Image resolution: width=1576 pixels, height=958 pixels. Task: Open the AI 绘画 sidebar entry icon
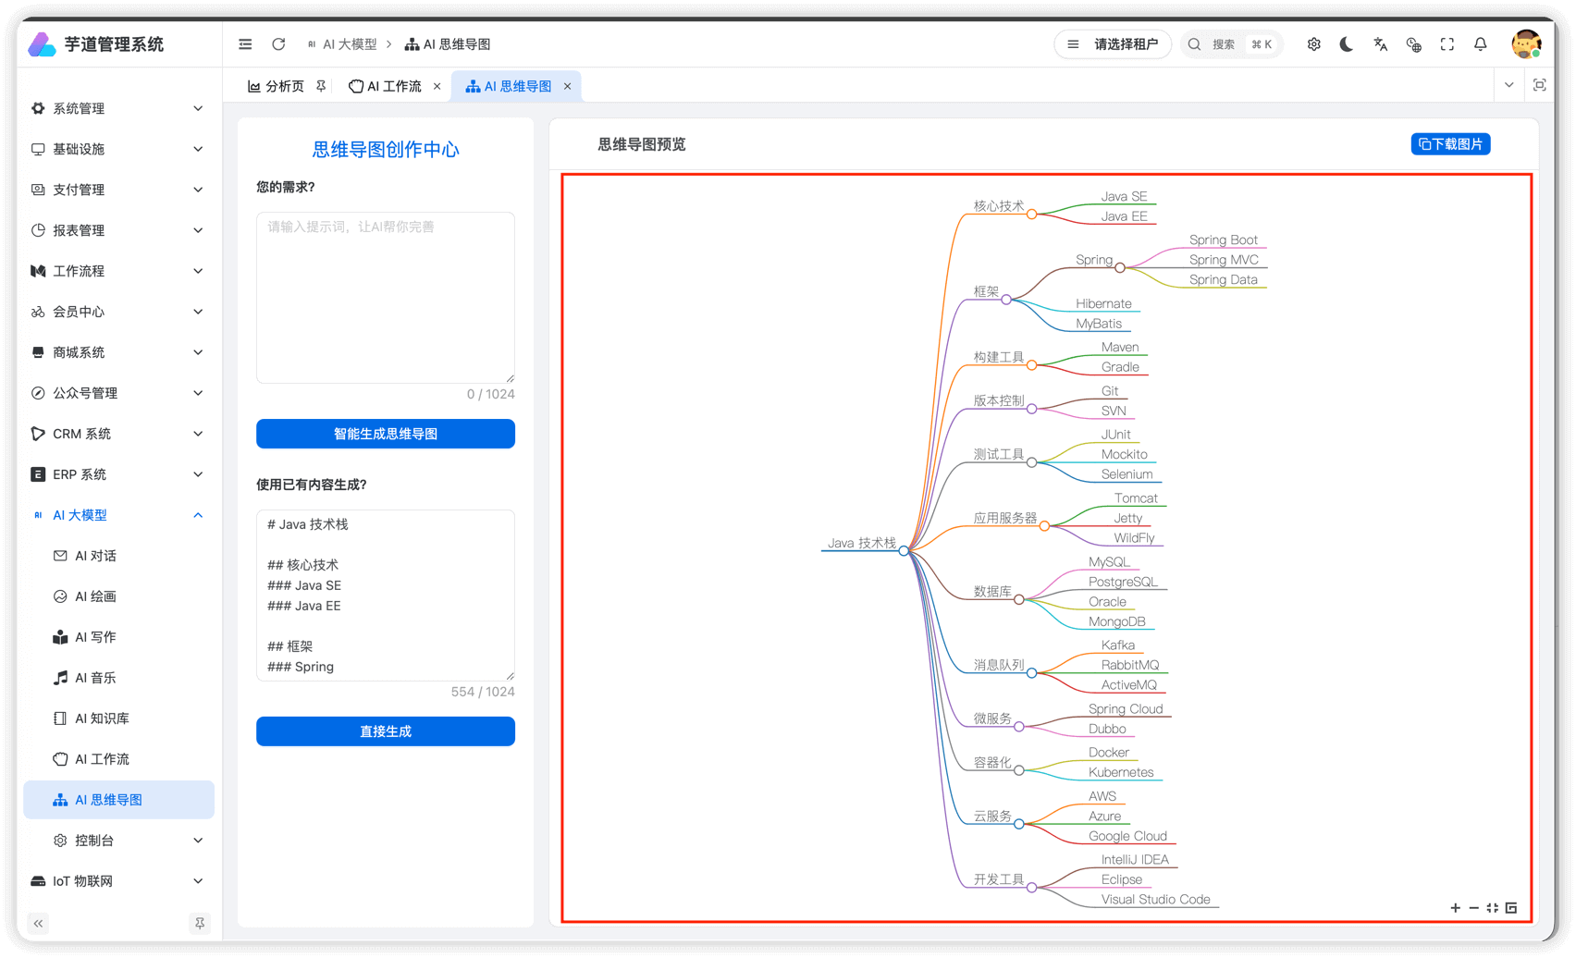(59, 596)
